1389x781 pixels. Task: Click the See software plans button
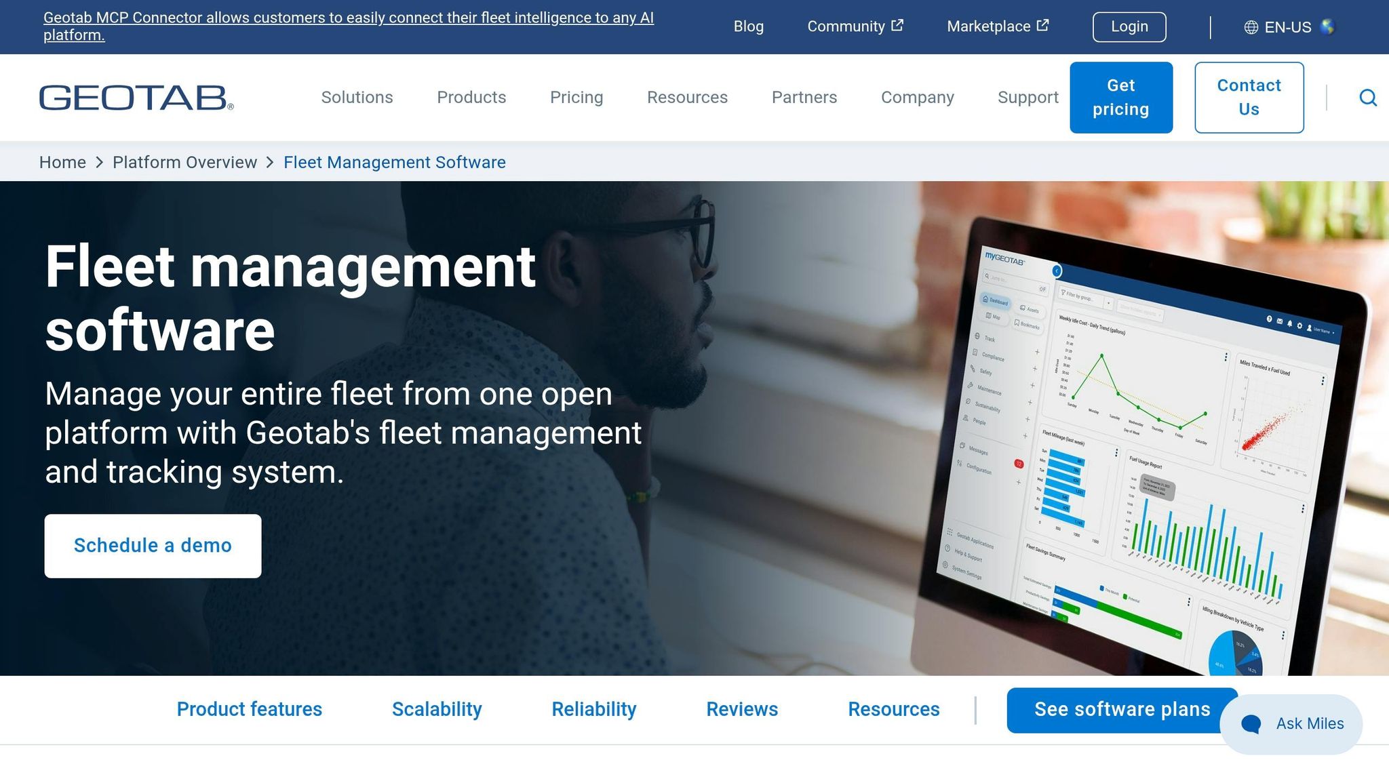click(1122, 710)
